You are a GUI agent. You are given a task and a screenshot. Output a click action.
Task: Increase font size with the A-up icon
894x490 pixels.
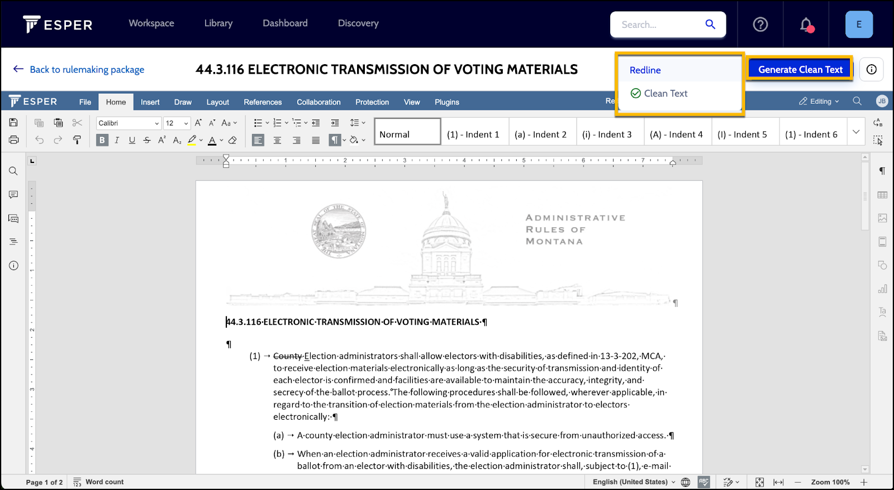[198, 123]
